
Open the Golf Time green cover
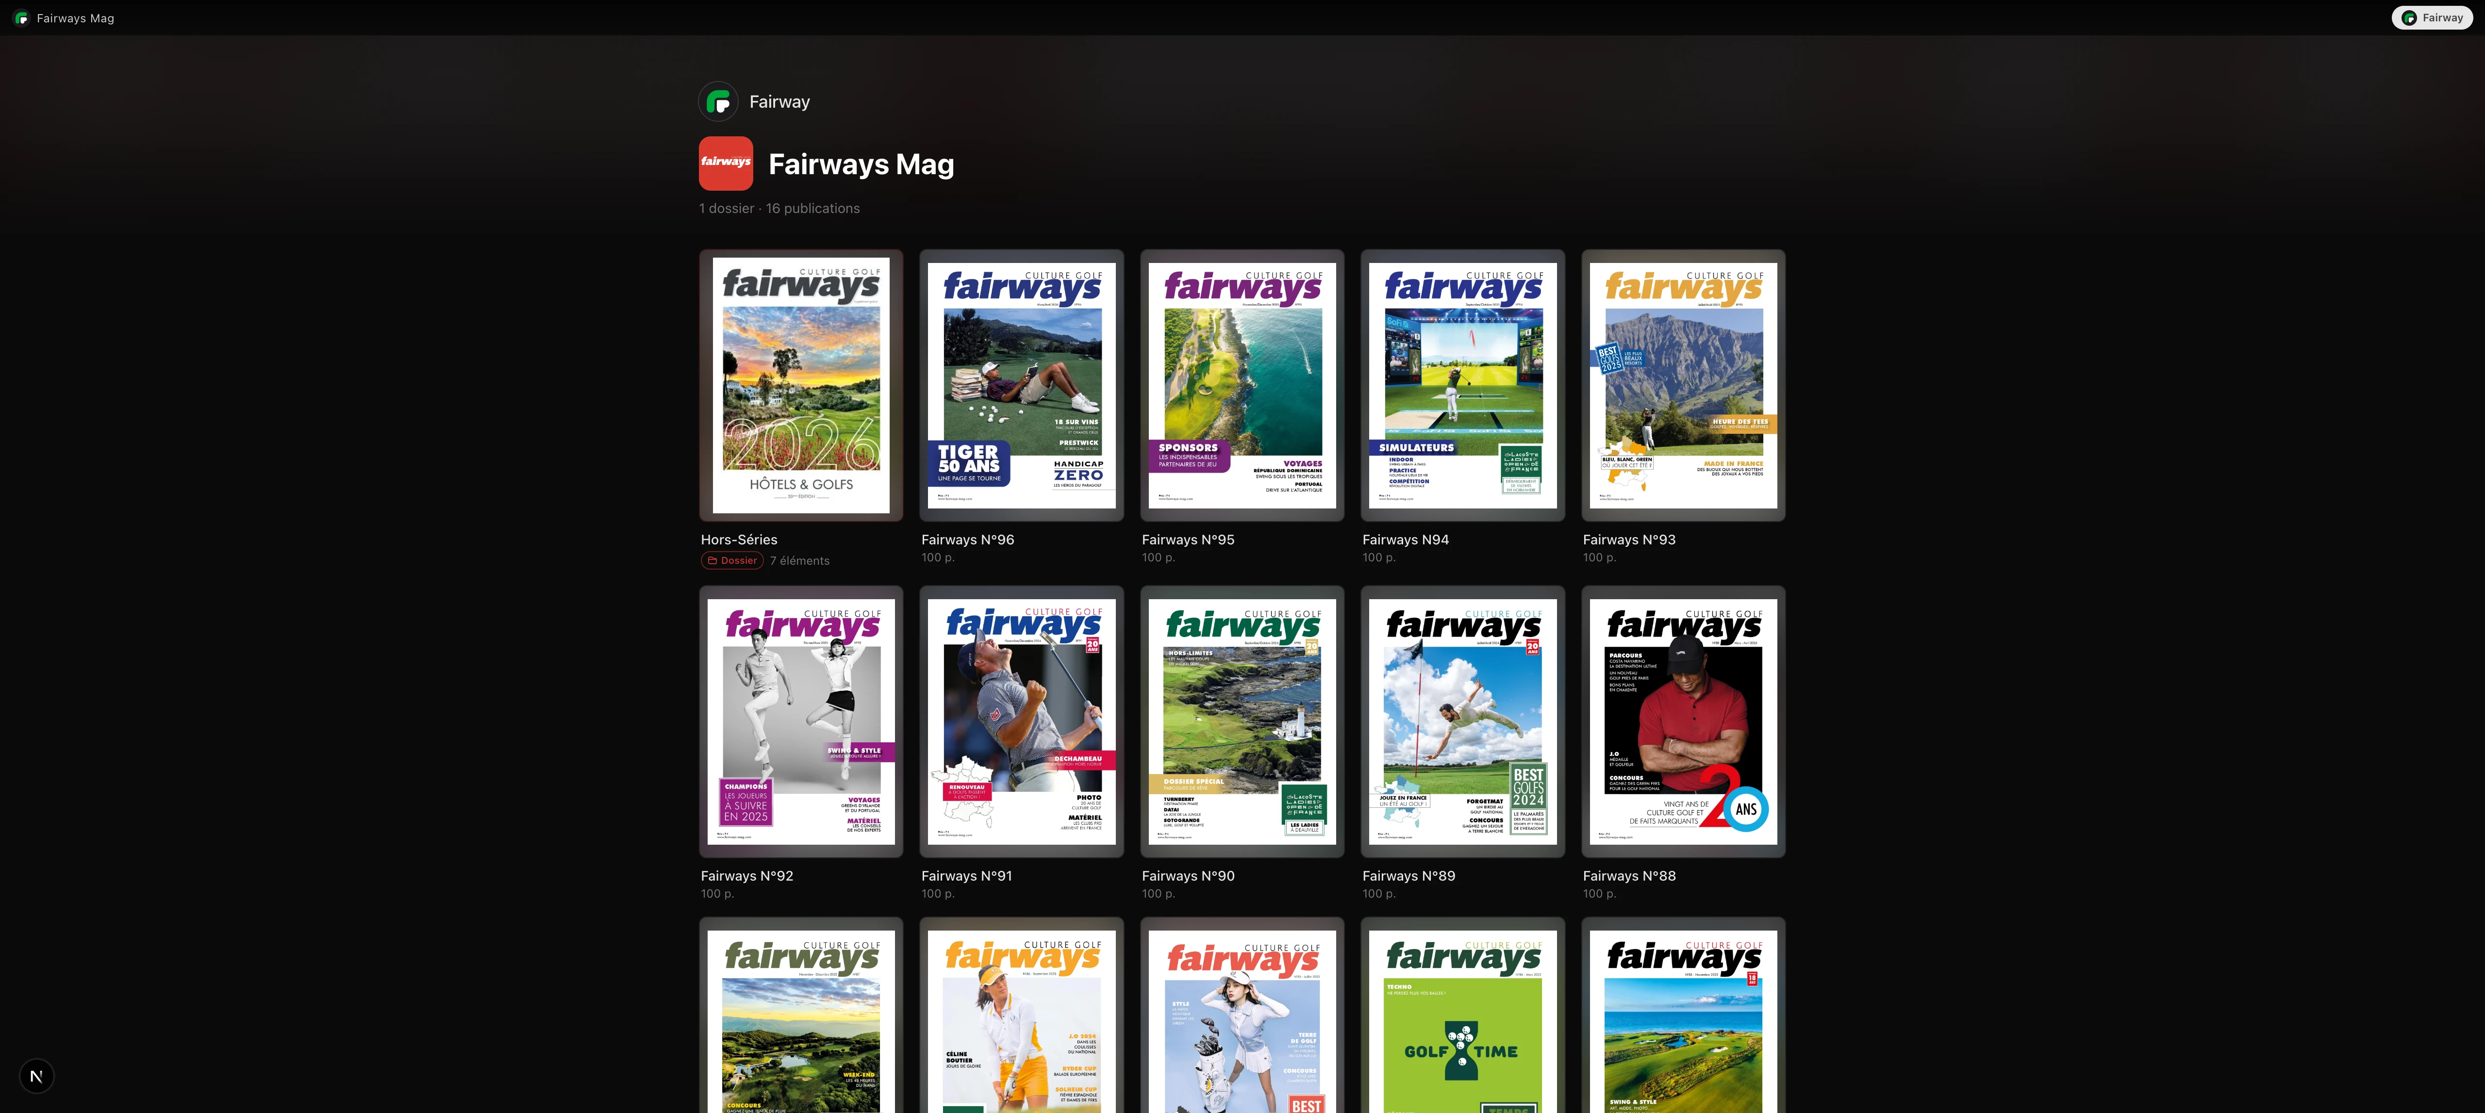coord(1462,1022)
